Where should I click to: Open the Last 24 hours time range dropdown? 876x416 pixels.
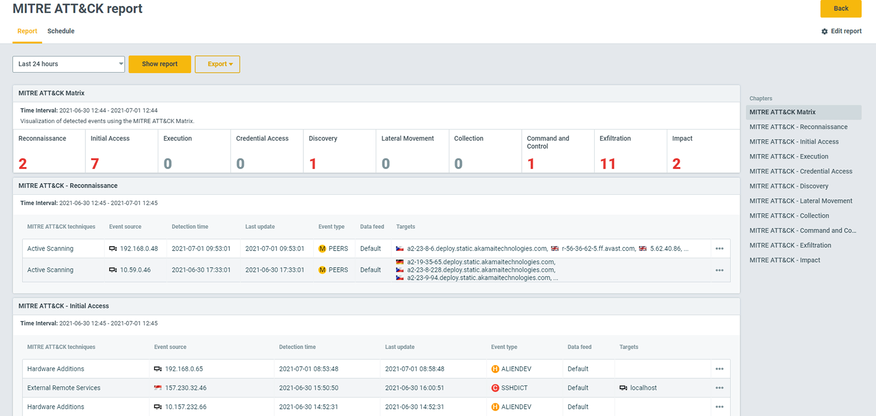(x=68, y=64)
